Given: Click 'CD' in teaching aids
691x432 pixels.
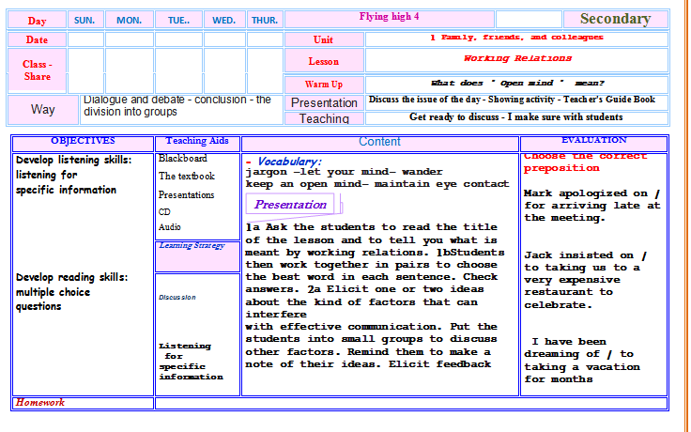Looking at the screenshot, I should pyautogui.click(x=164, y=212).
